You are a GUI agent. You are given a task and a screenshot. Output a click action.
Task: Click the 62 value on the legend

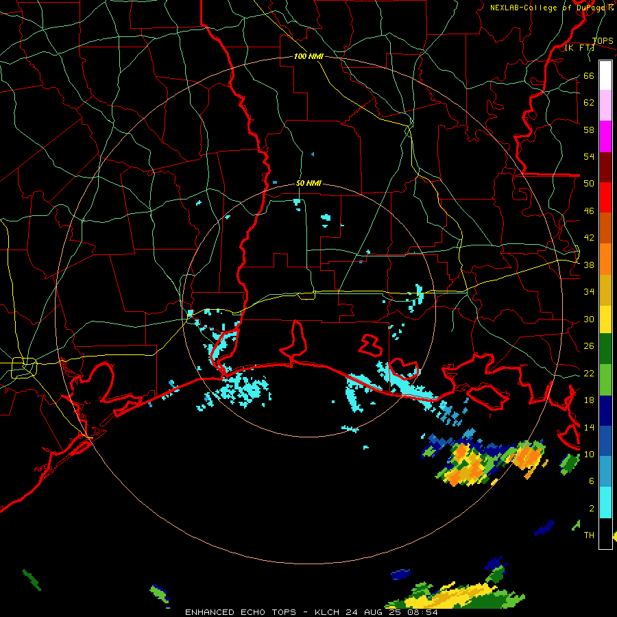(x=589, y=103)
